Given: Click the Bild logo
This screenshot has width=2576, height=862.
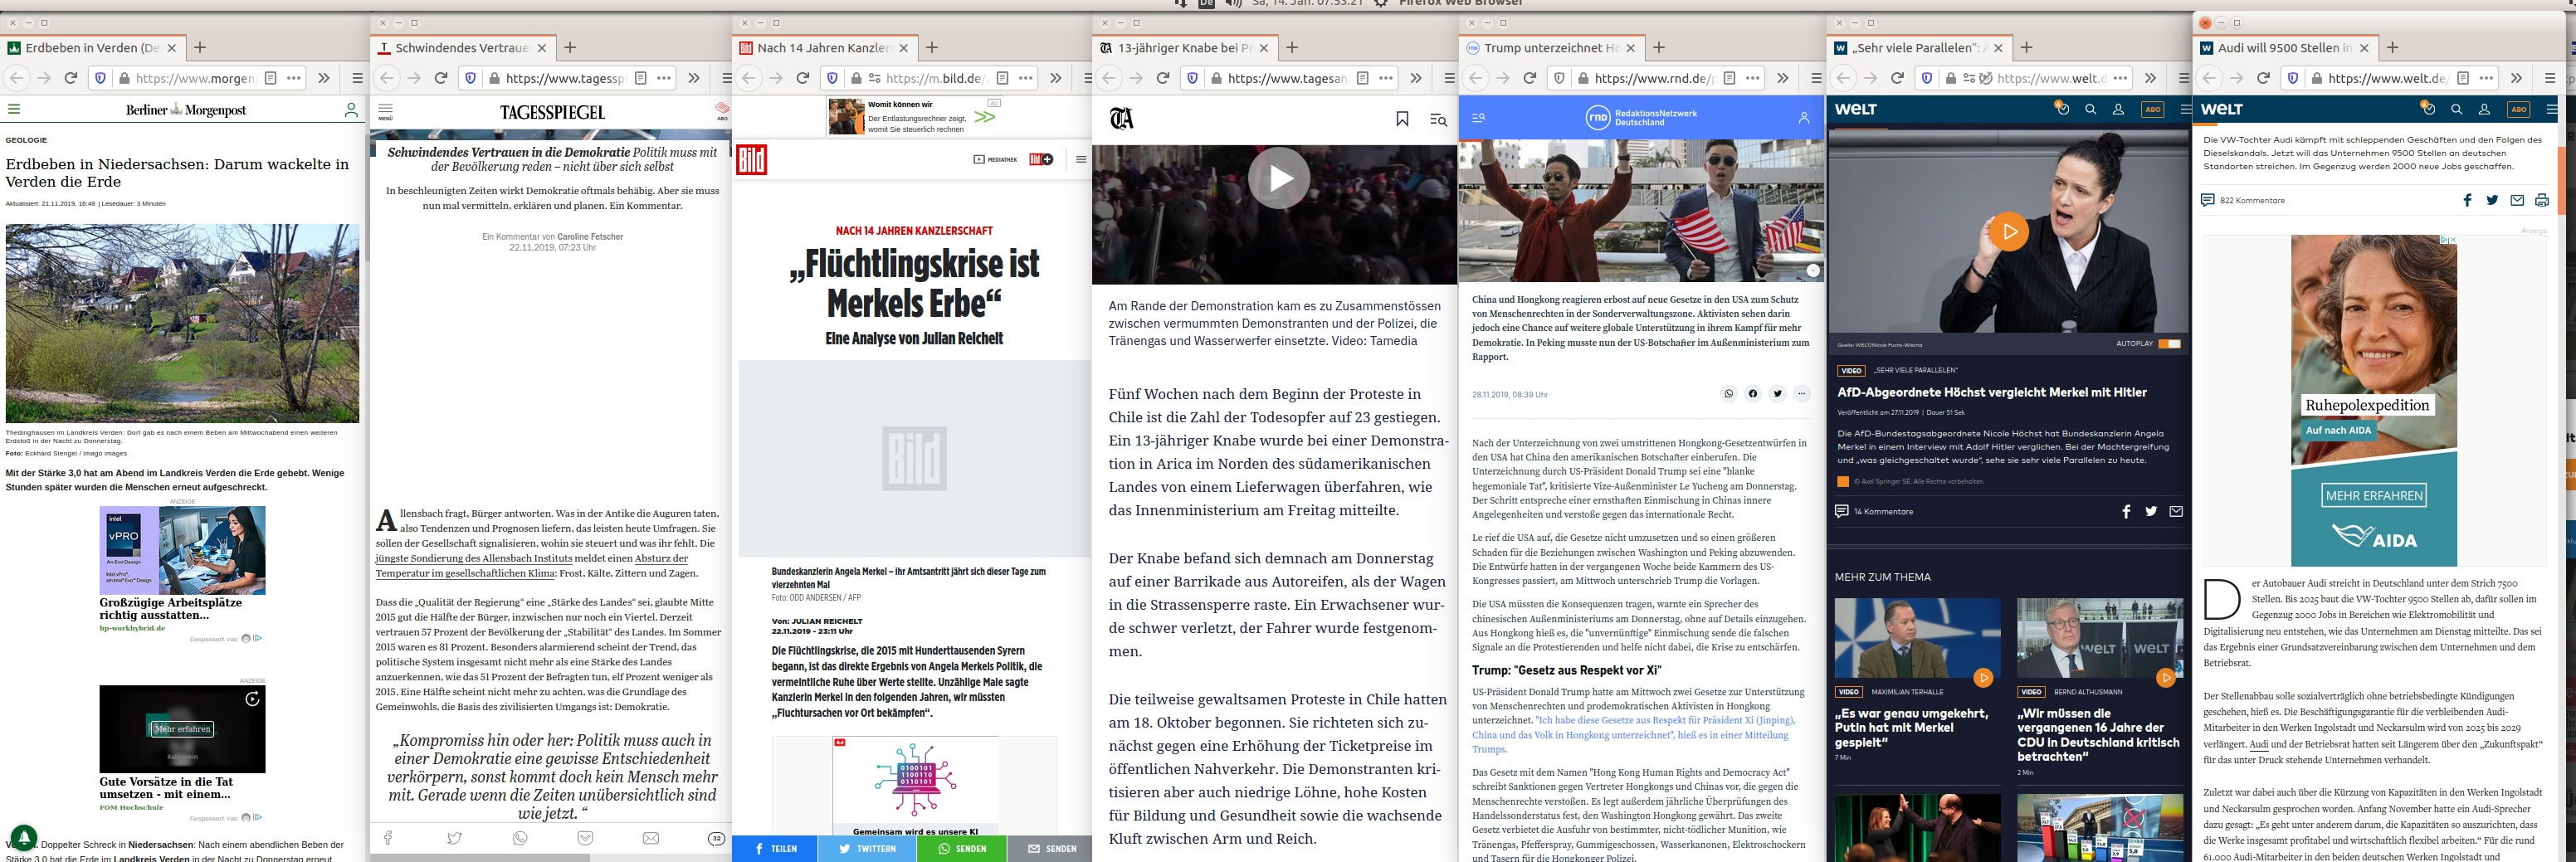Looking at the screenshot, I should tap(751, 159).
